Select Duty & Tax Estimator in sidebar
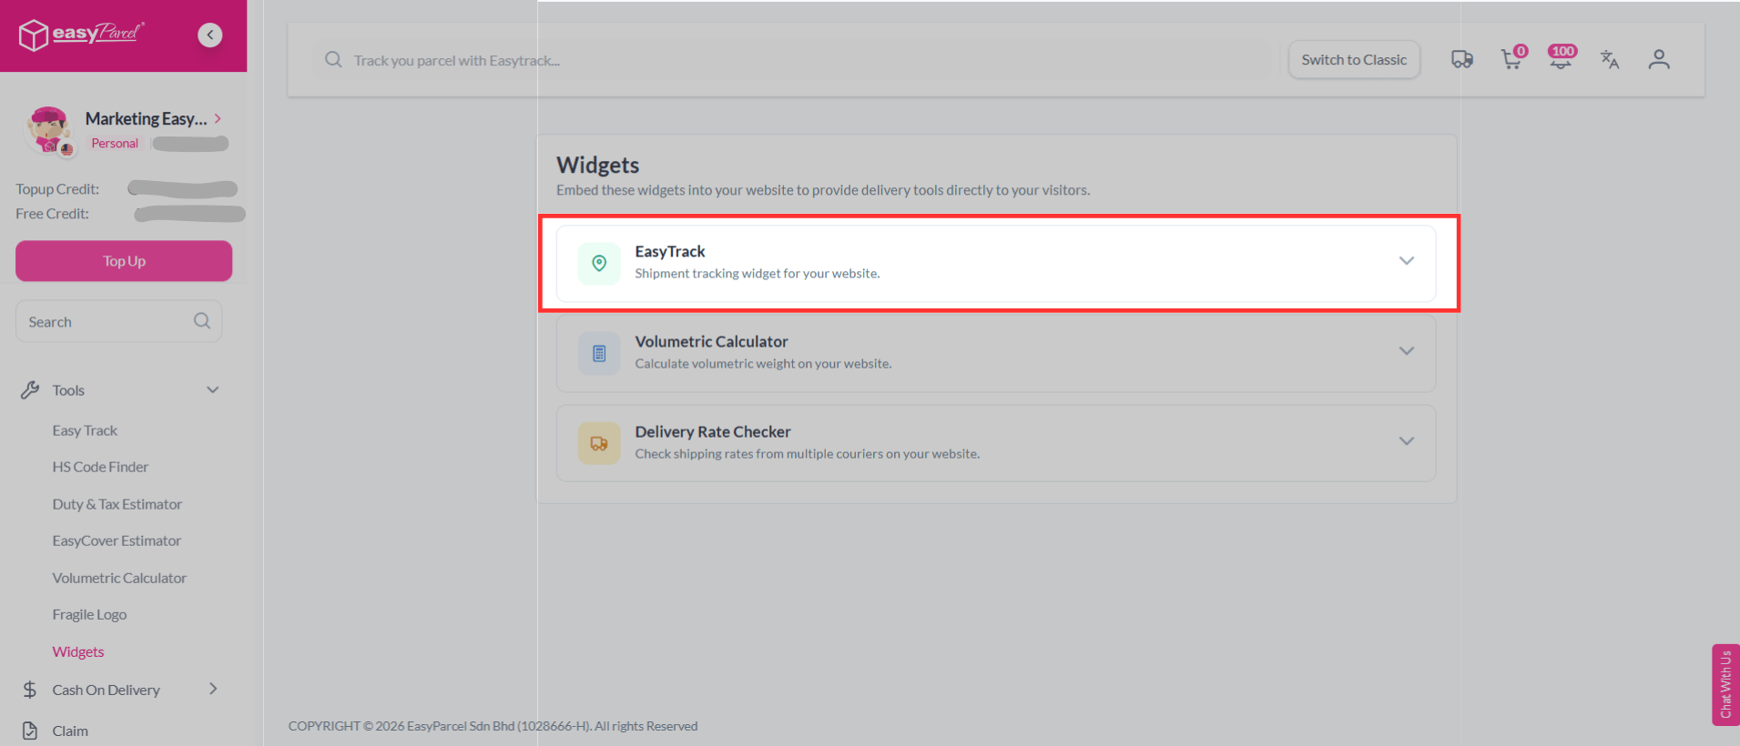The height and width of the screenshot is (746, 1740). click(117, 504)
